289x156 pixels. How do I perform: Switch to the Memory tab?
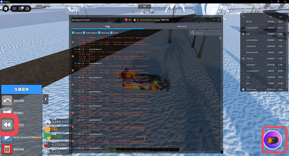[182, 26]
